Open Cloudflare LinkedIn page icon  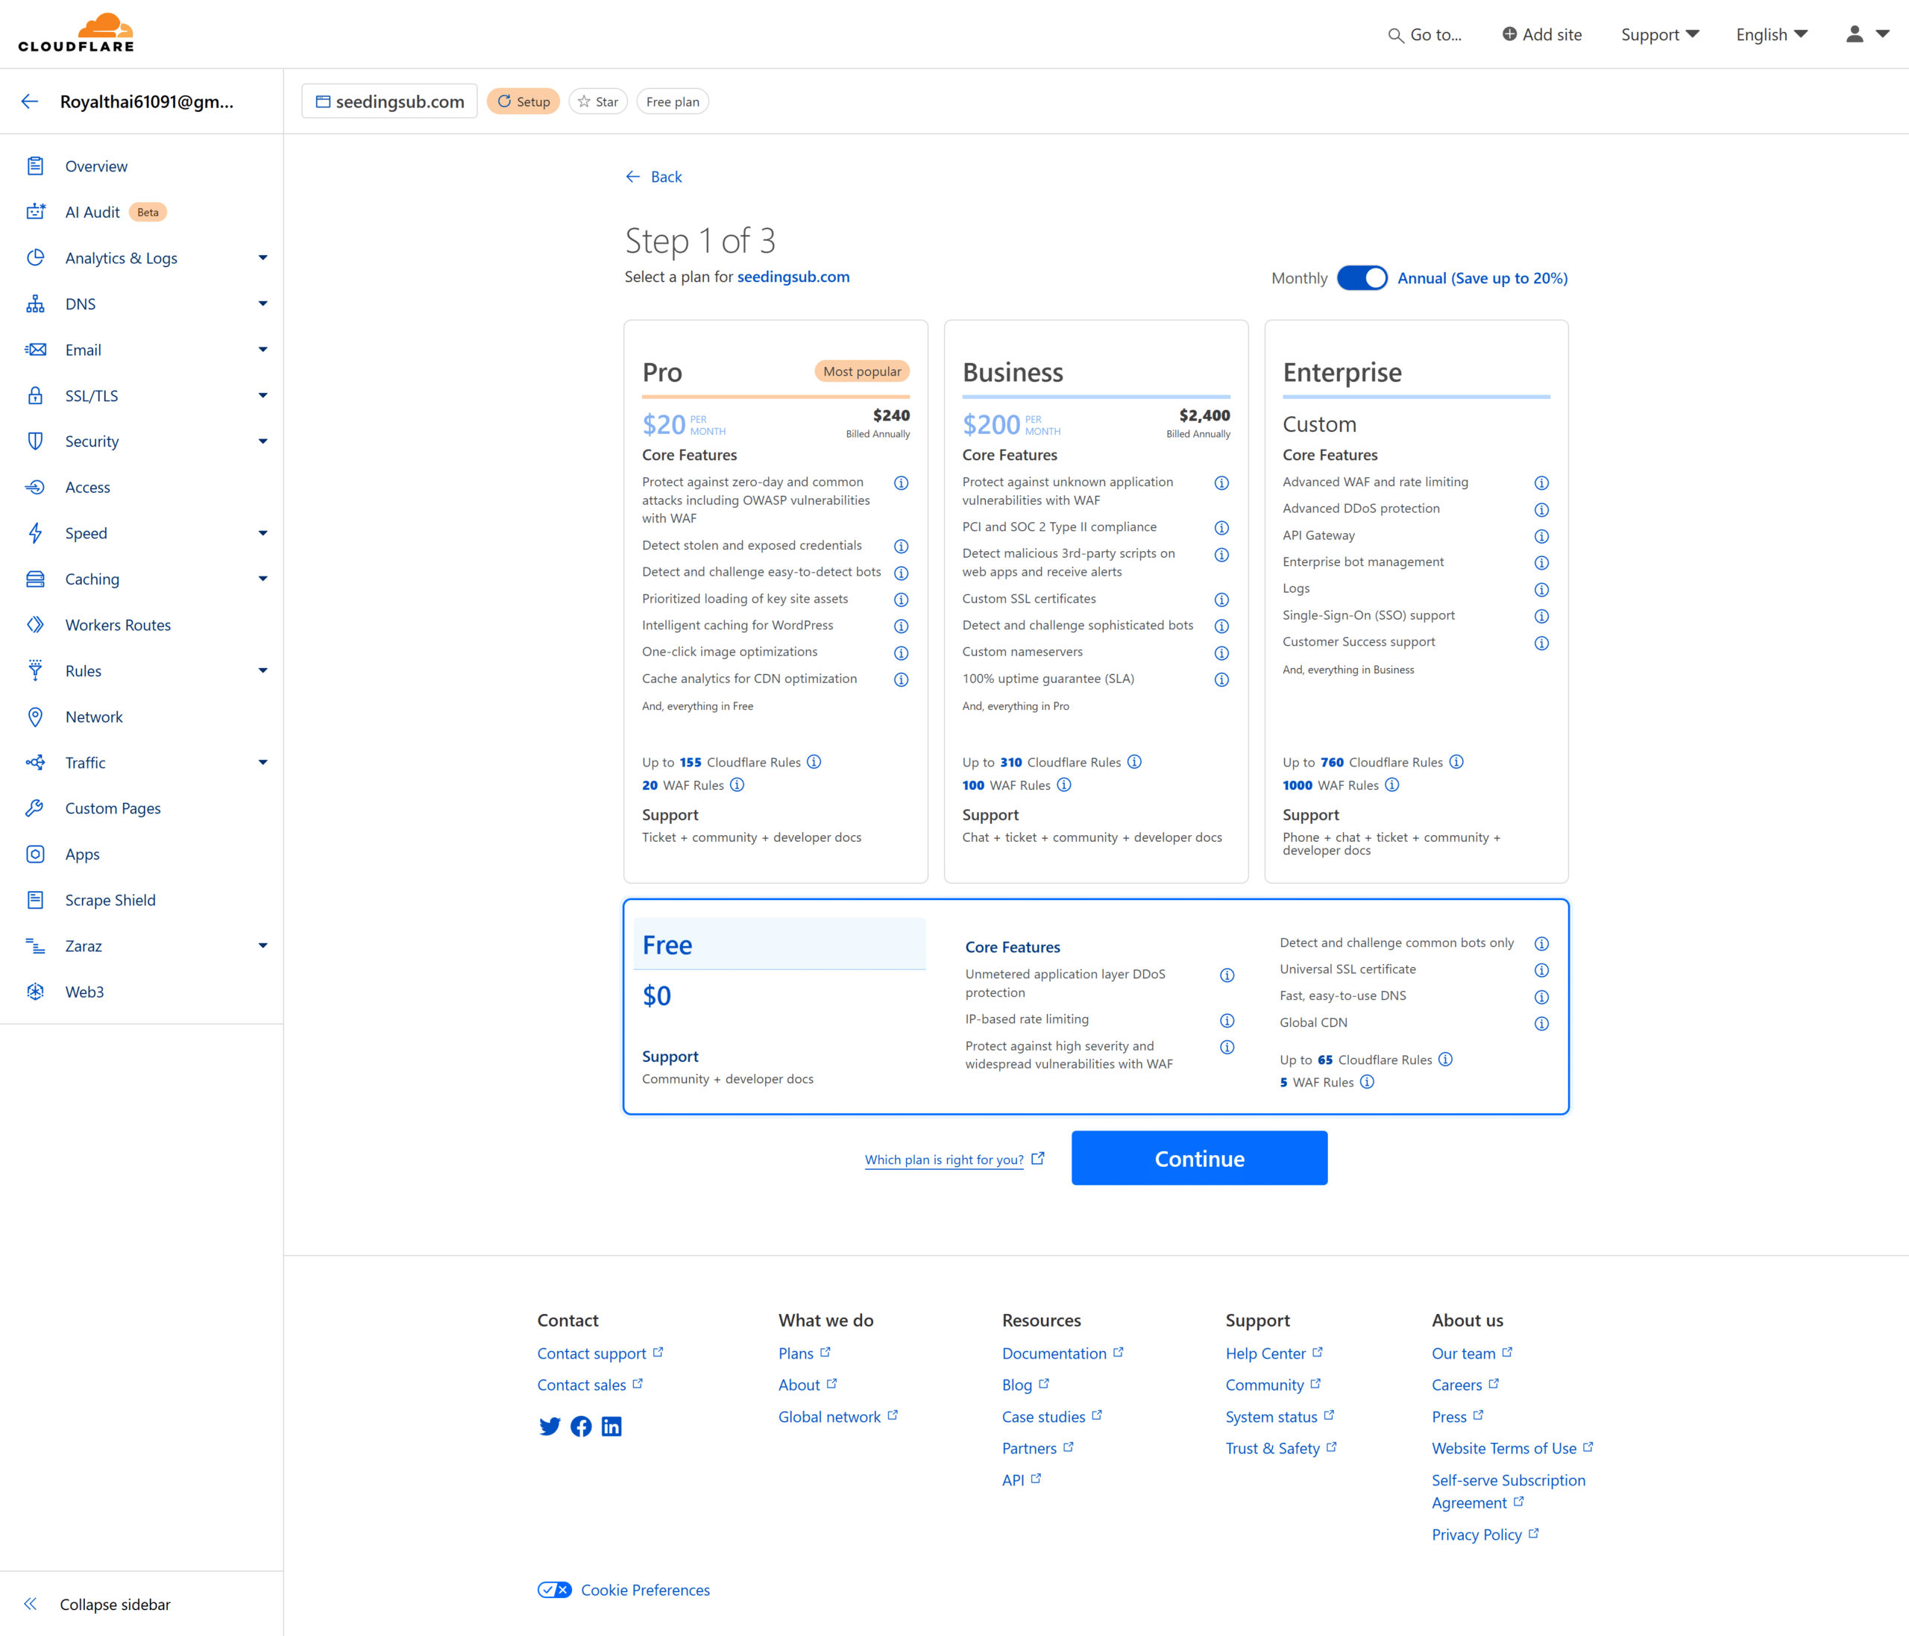click(x=611, y=1426)
